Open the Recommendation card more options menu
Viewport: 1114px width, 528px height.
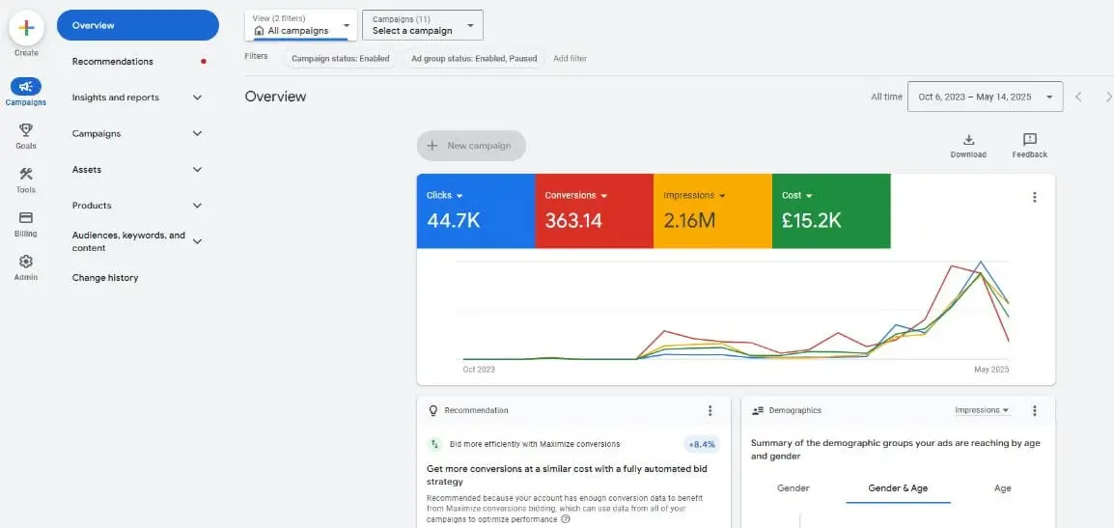(710, 410)
